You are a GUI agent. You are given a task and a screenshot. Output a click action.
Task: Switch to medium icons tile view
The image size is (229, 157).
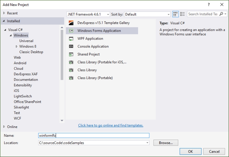(x=176, y=14)
